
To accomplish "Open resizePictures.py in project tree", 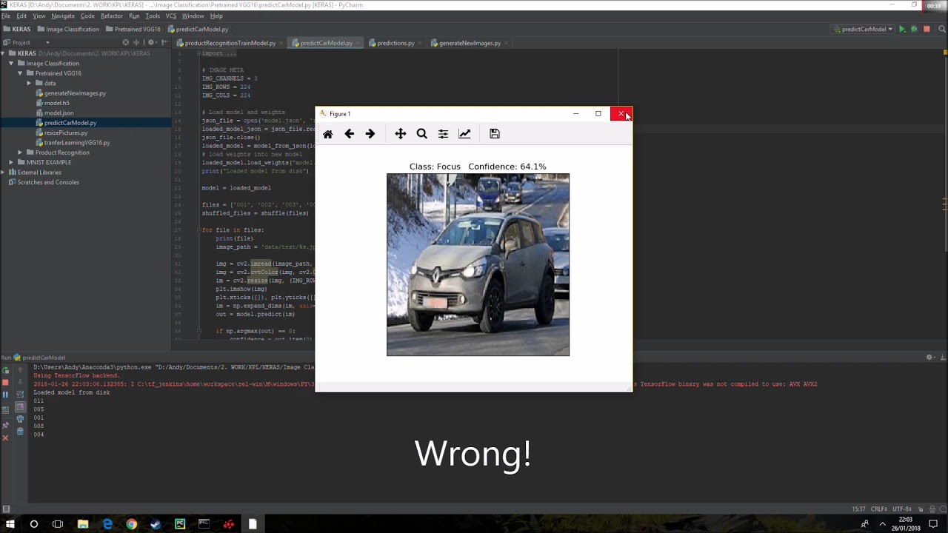I will coord(65,133).
